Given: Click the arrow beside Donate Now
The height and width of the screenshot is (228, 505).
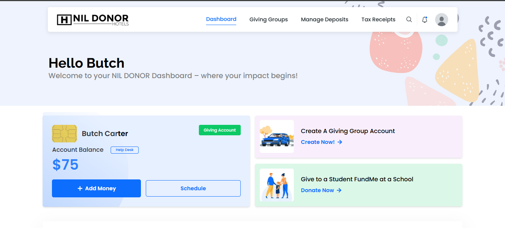Looking at the screenshot, I should pos(339,190).
